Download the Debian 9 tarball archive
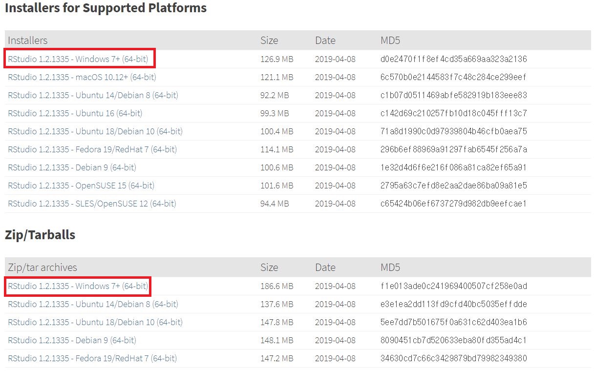 (x=72, y=340)
